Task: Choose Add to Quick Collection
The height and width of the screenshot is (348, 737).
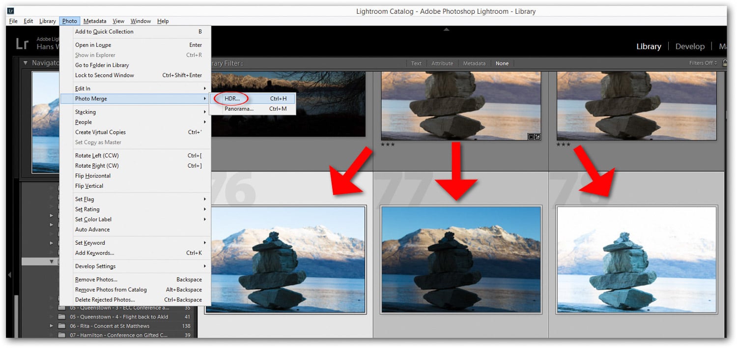Action: click(x=135, y=31)
